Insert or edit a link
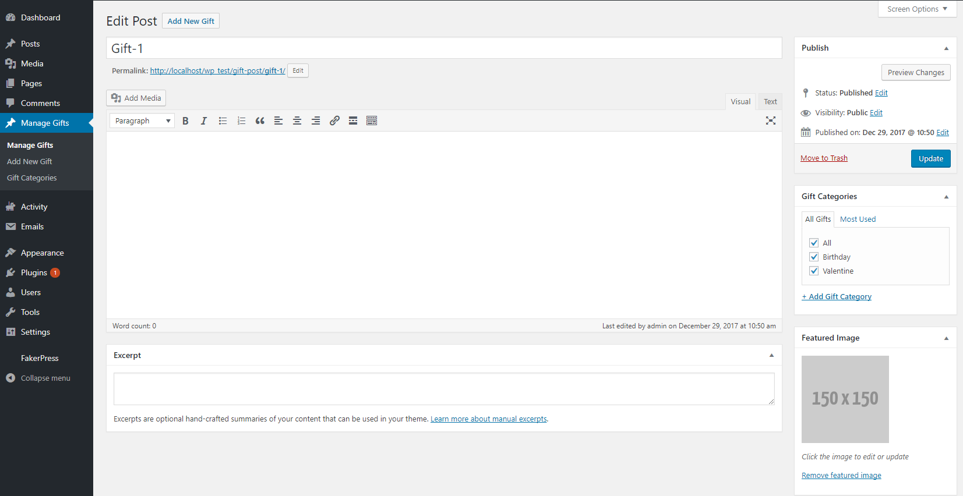Image resolution: width=963 pixels, height=496 pixels. tap(334, 121)
